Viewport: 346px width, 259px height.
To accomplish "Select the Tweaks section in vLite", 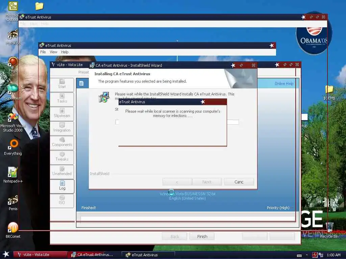I will tap(62, 157).
